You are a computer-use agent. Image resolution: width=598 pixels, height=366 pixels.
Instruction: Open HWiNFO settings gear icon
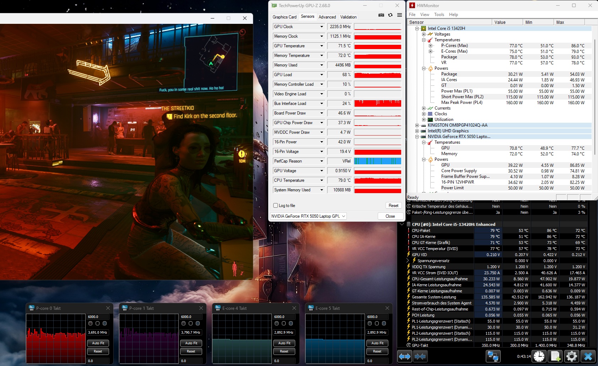[571, 356]
